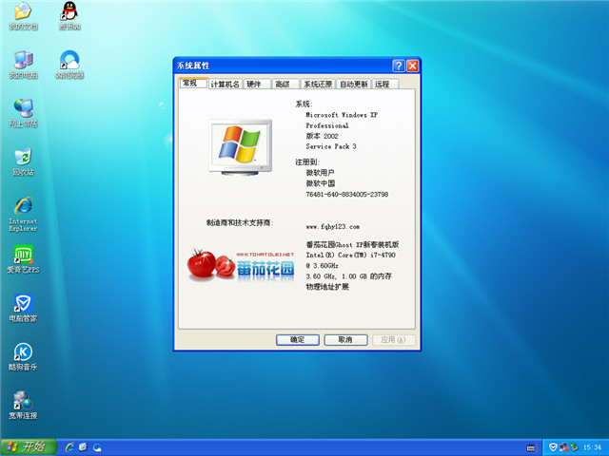Viewport: 609px width, 456px height.
Task: Open the My Computer desktop icon
Action: [23, 65]
